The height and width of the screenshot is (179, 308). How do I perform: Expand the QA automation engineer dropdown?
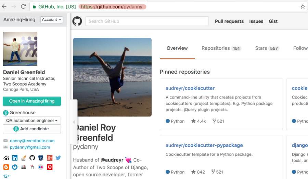[x=32, y=120]
